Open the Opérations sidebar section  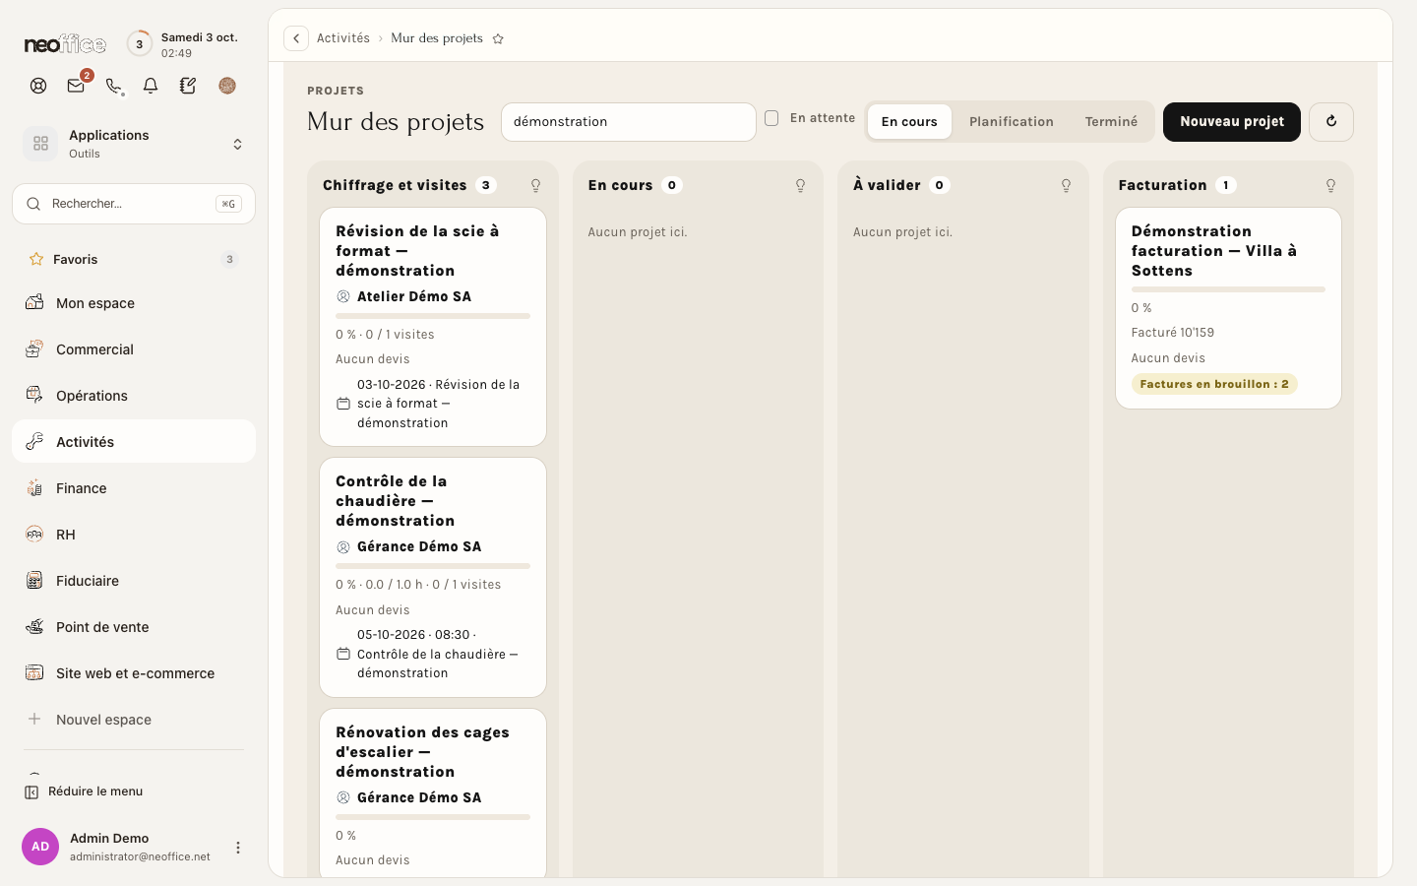click(134, 396)
